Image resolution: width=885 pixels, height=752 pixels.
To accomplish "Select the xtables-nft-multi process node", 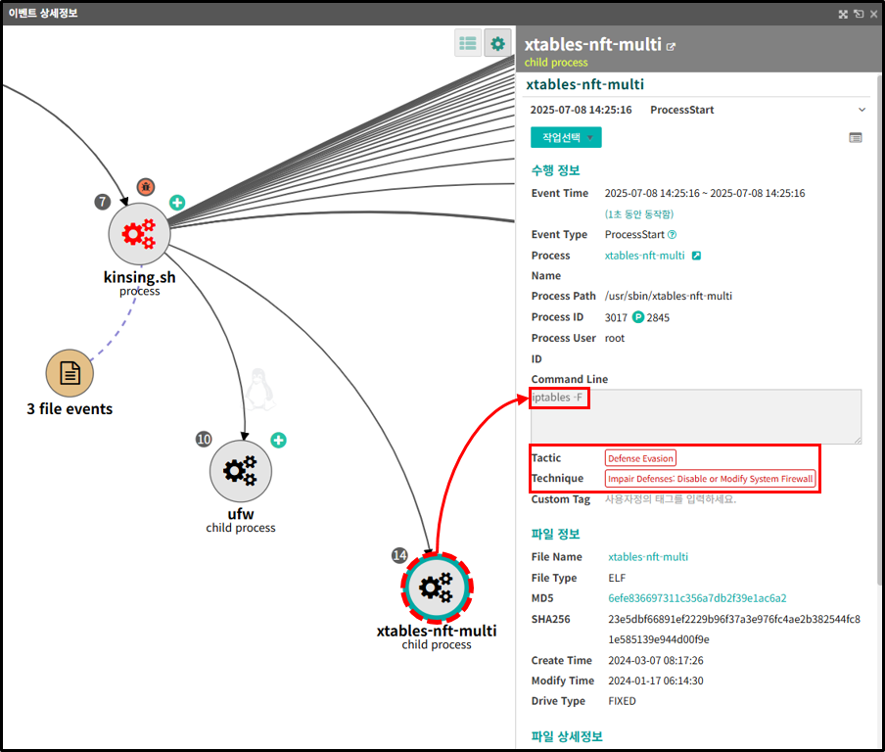I will point(437,587).
